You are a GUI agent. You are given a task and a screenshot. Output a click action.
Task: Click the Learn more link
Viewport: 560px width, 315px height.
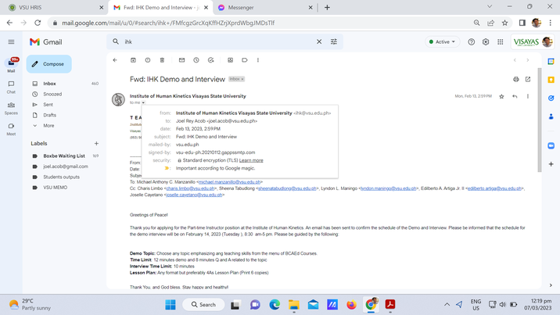tap(251, 160)
